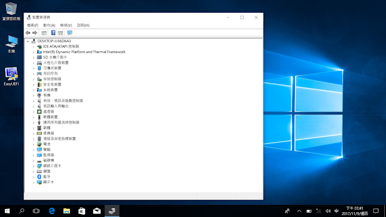Click the battery status tray icon
386x217 pixels.
tap(309, 211)
